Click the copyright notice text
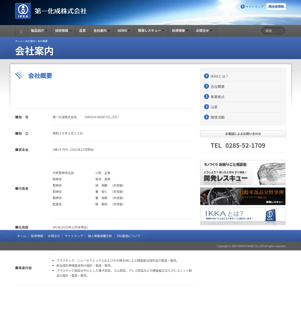 (x=251, y=246)
